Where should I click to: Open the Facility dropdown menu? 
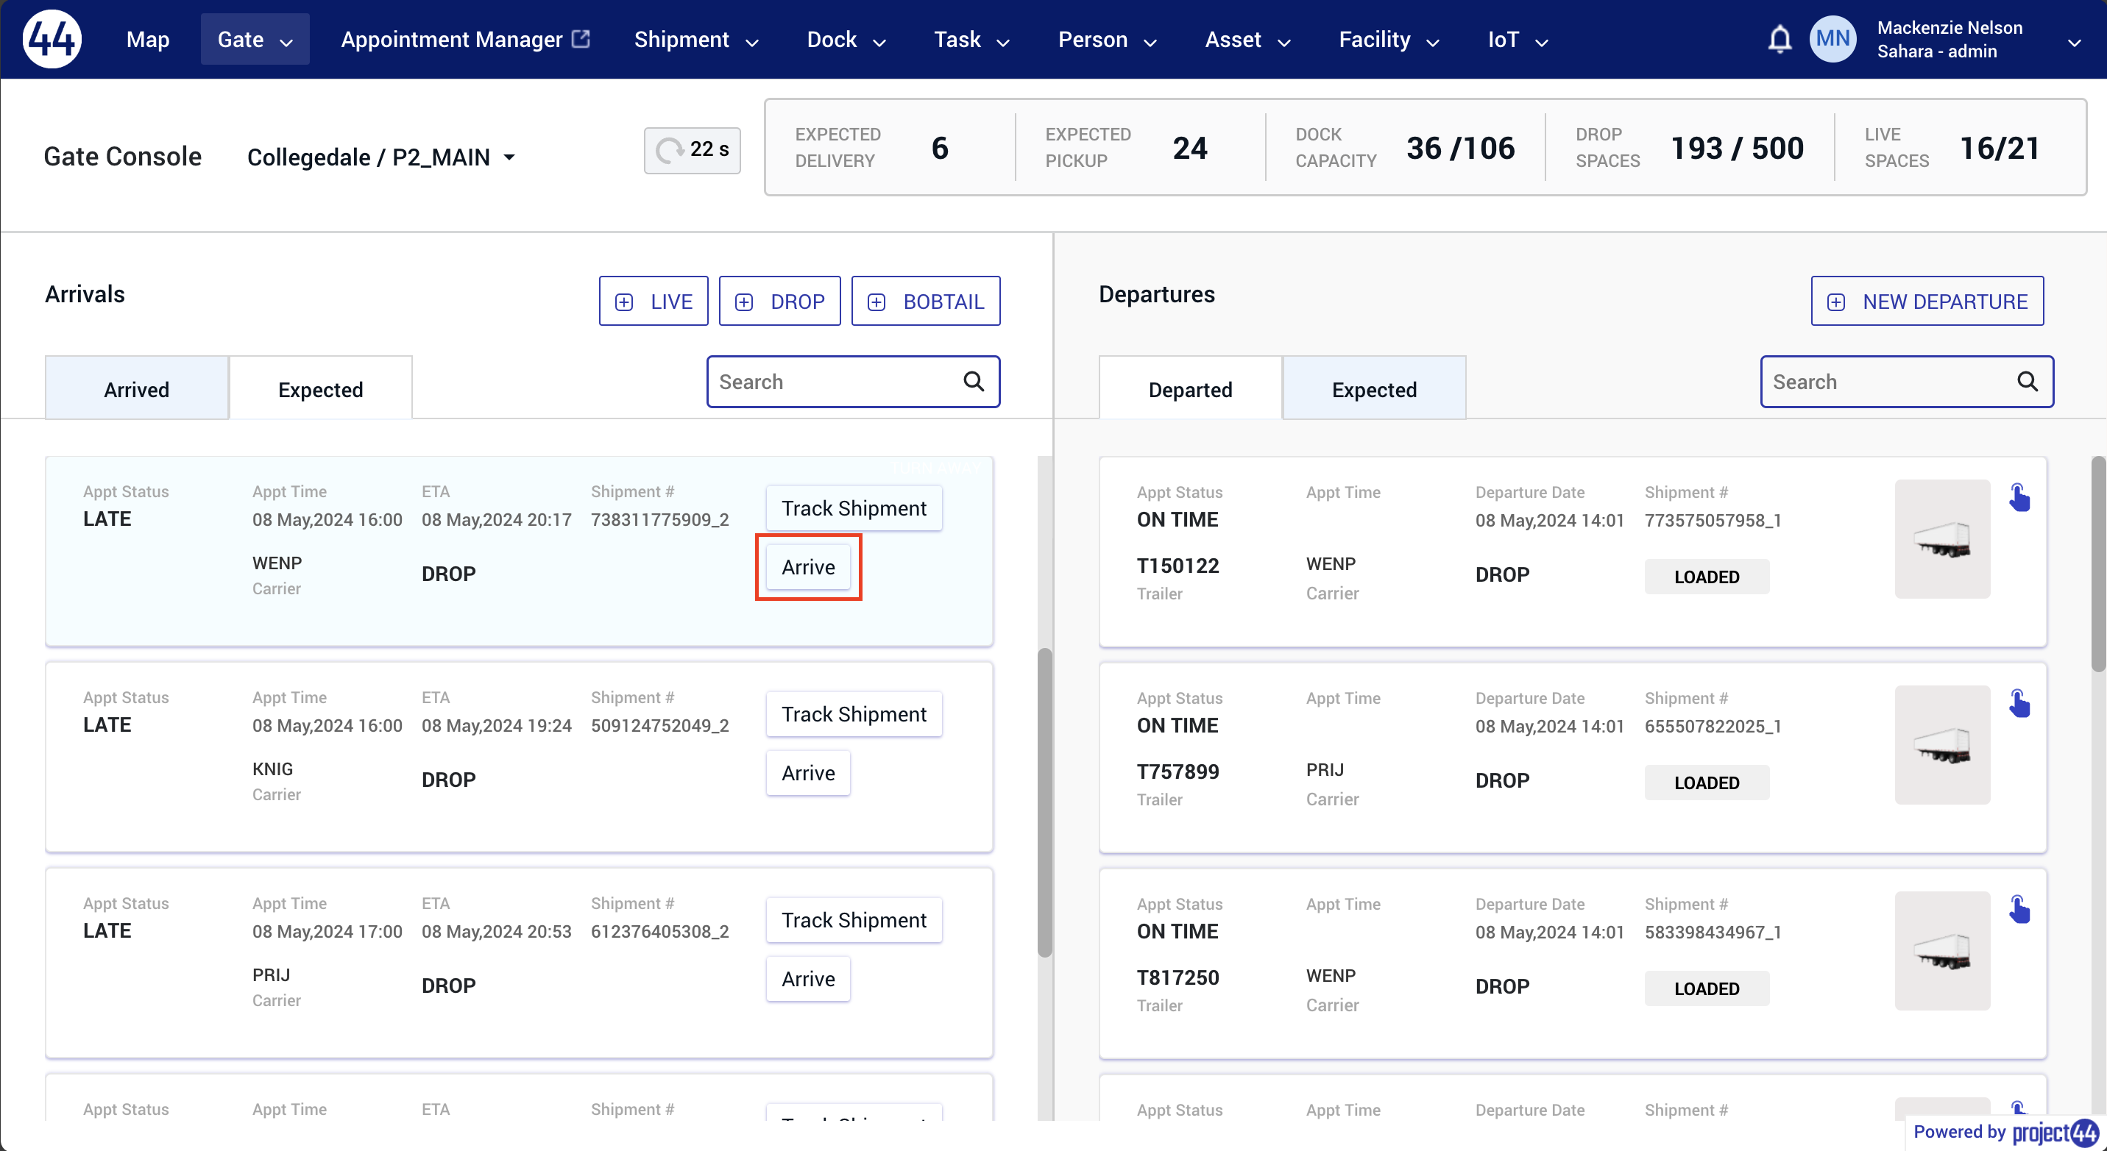pos(1388,39)
